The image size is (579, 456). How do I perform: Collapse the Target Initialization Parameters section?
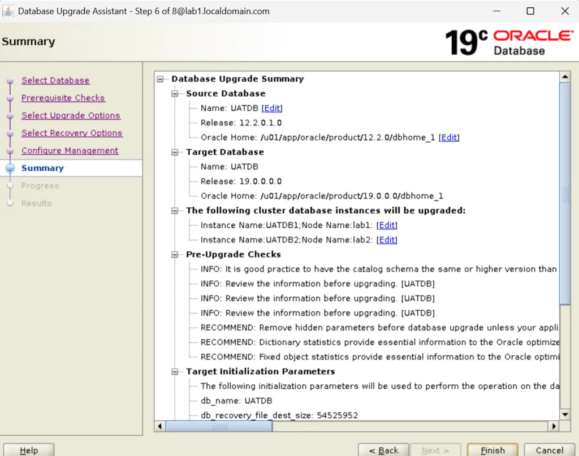pyautogui.click(x=174, y=371)
